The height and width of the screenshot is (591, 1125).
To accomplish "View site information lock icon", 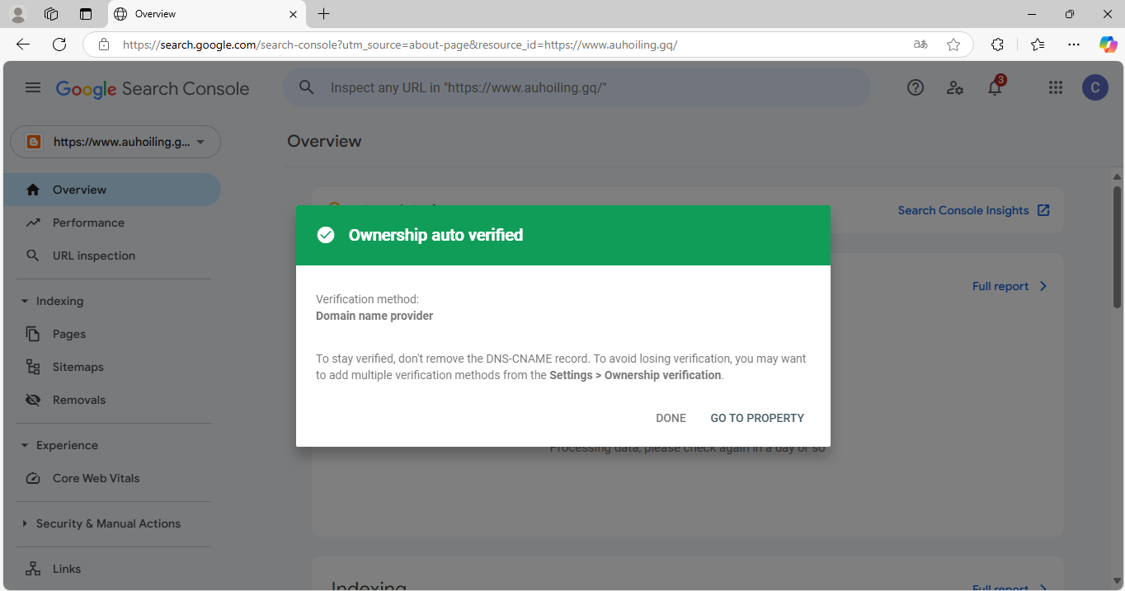I will point(103,45).
